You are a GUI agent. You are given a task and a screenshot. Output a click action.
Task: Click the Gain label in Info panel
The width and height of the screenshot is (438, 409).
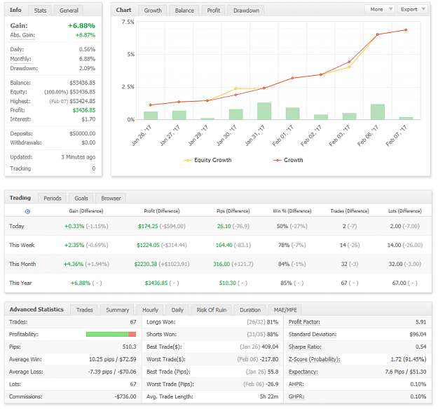[19, 26]
